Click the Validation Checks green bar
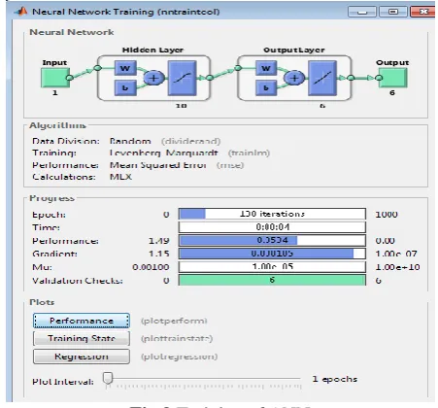Viewport: 438px width, 408px height. tap(272, 280)
